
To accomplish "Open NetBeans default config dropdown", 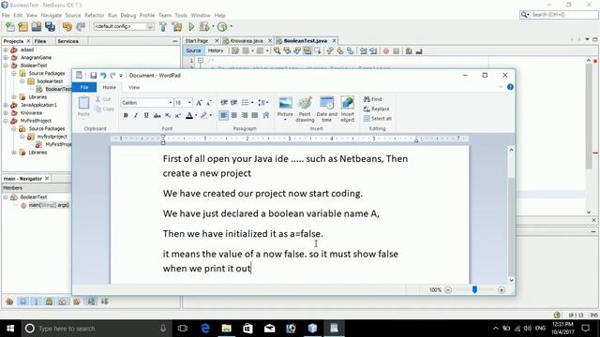I will point(150,27).
